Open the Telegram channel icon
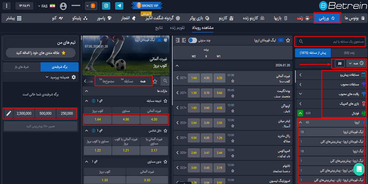The width and height of the screenshot is (368, 184). tap(119, 6)
